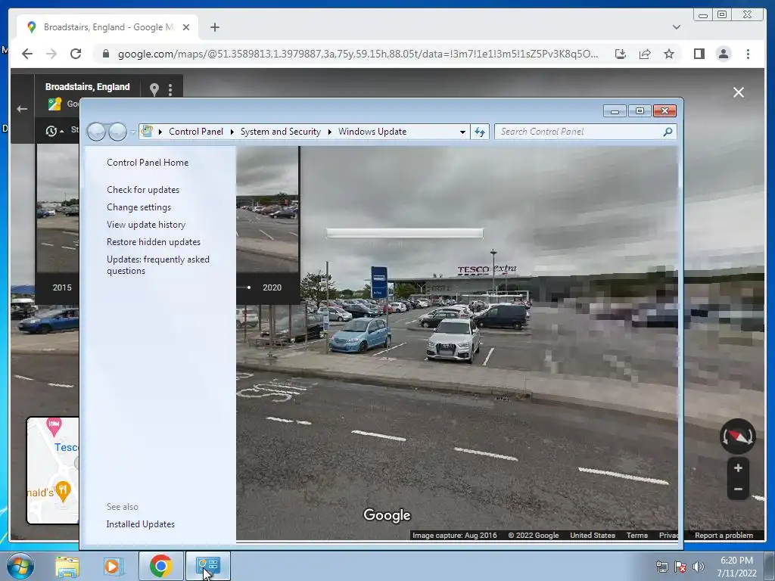
Task: Open the taskbar clock showing 6:20 PM
Action: [736, 567]
